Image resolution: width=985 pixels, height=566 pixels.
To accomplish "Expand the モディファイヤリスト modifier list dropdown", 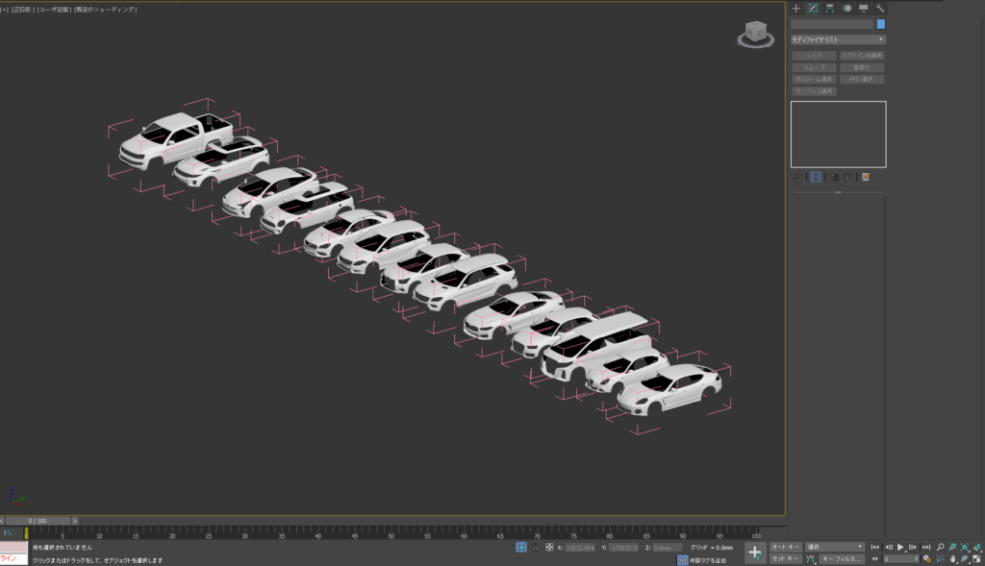I will coord(838,39).
